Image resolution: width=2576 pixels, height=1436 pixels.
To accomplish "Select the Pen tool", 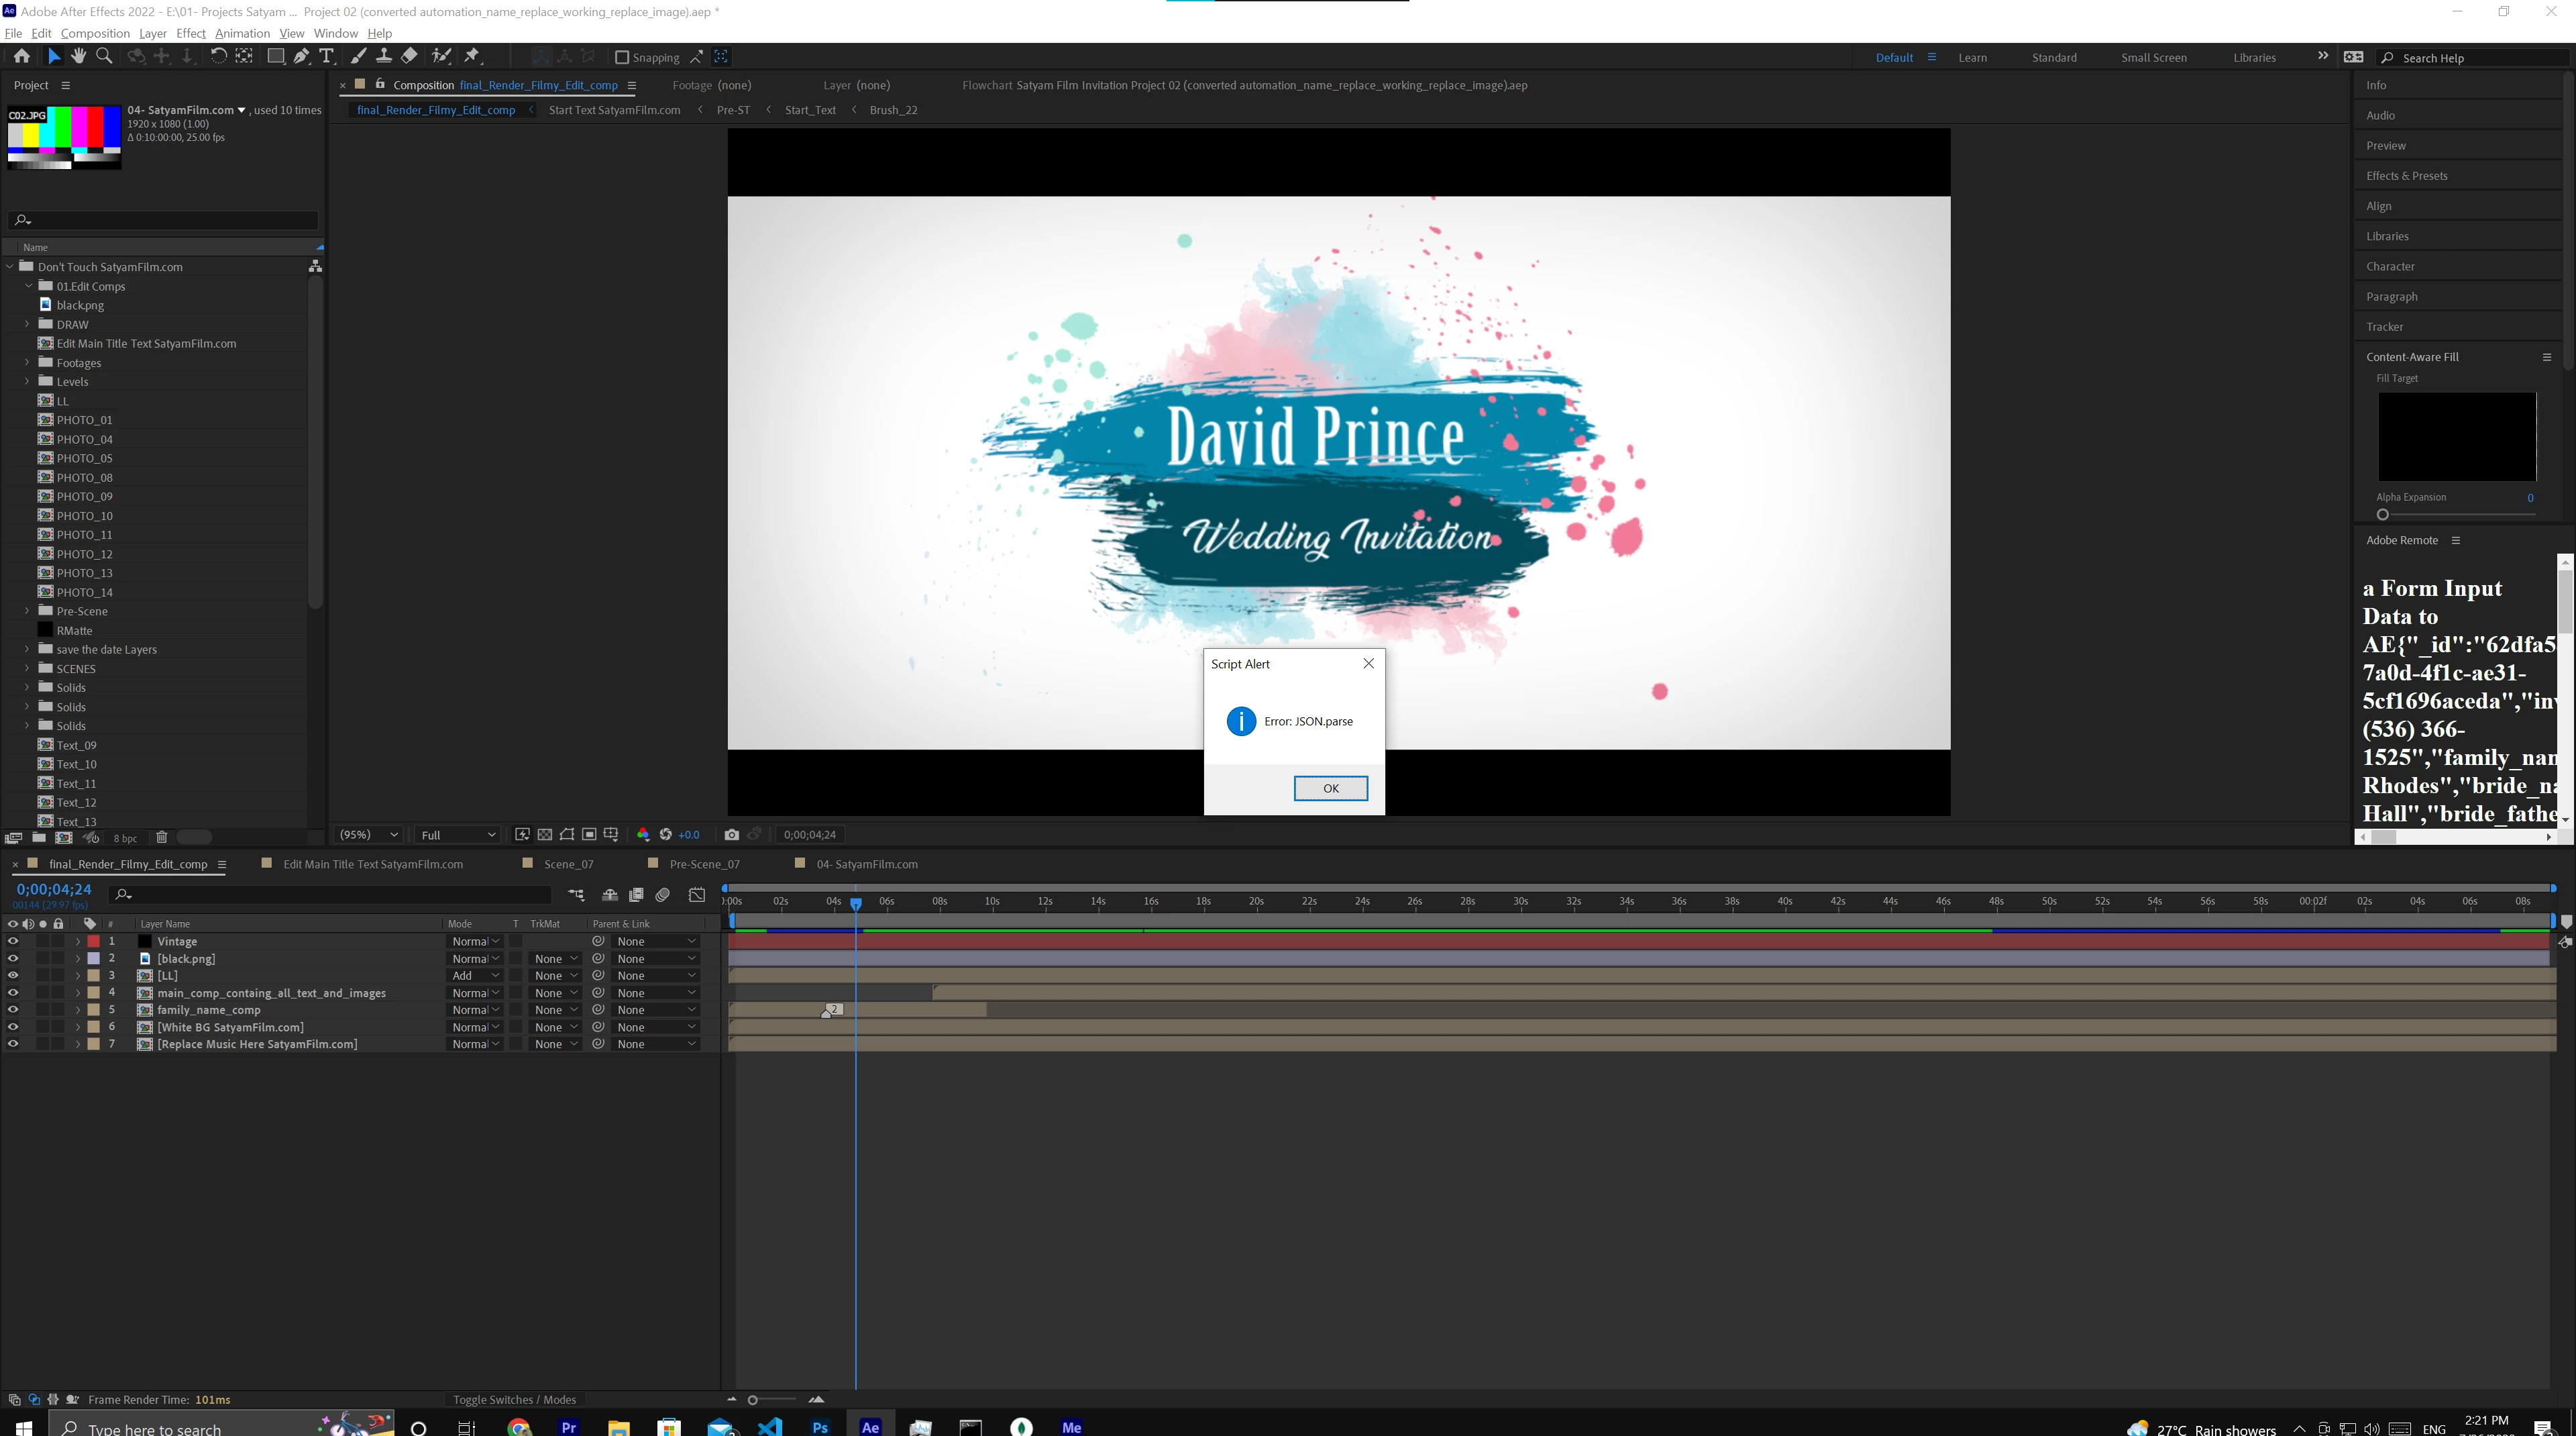I will (x=301, y=56).
